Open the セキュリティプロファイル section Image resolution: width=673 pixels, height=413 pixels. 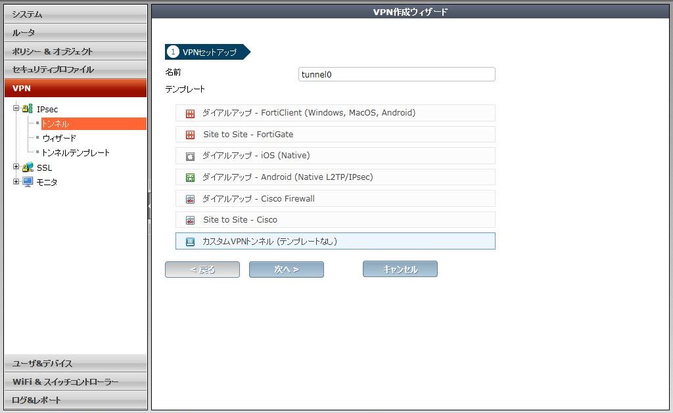tap(76, 70)
